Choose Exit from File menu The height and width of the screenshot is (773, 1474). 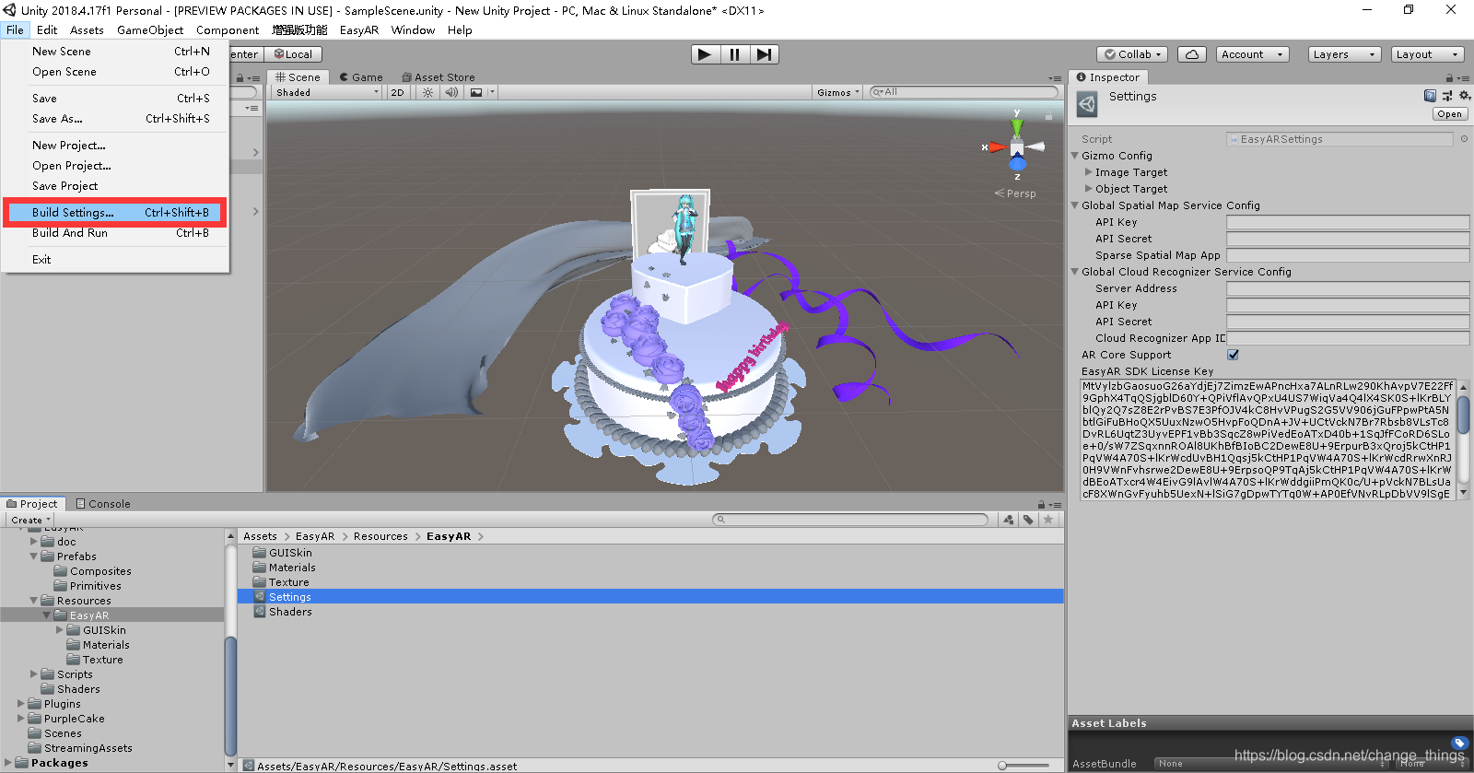pyautogui.click(x=116, y=260)
